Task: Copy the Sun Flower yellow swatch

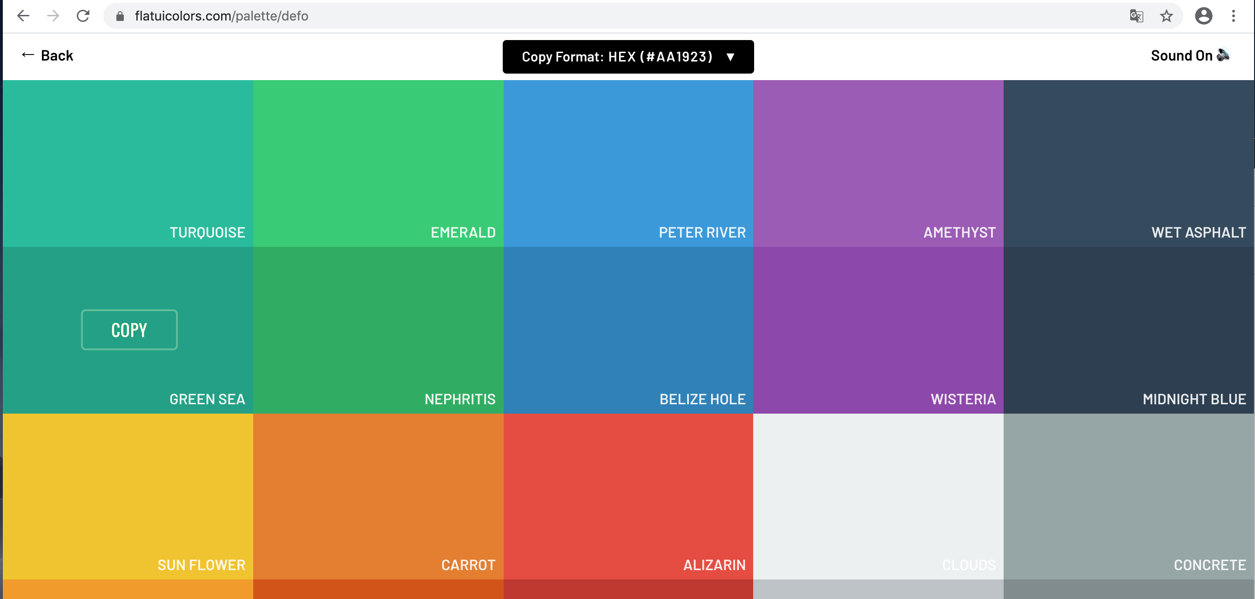Action: [x=128, y=496]
